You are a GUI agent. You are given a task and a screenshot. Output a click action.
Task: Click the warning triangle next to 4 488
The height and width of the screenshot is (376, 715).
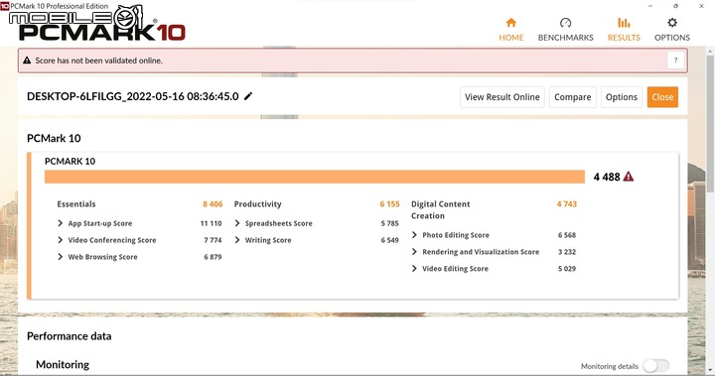(629, 177)
